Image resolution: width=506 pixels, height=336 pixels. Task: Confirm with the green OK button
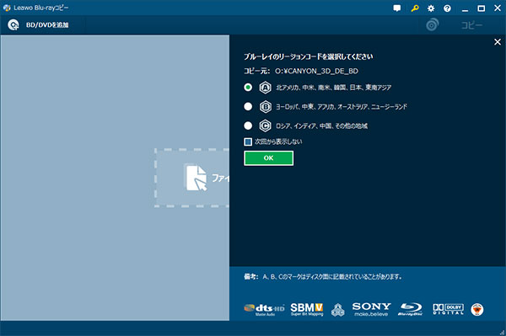(268, 157)
